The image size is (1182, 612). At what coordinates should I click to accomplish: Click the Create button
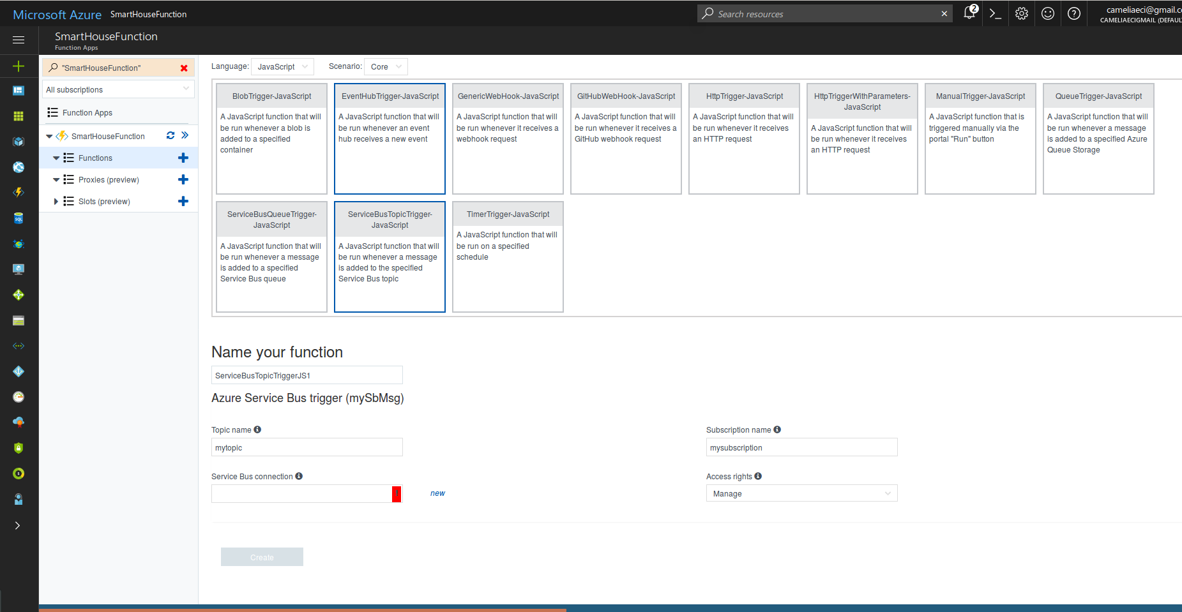[x=262, y=557]
